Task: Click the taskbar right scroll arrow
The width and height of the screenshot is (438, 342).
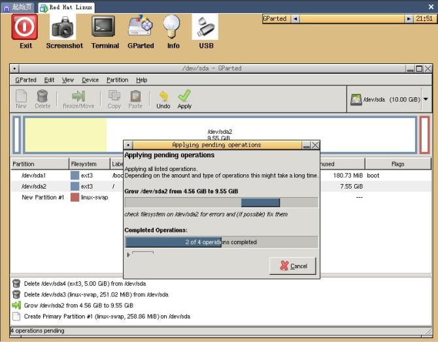Action: [x=409, y=19]
